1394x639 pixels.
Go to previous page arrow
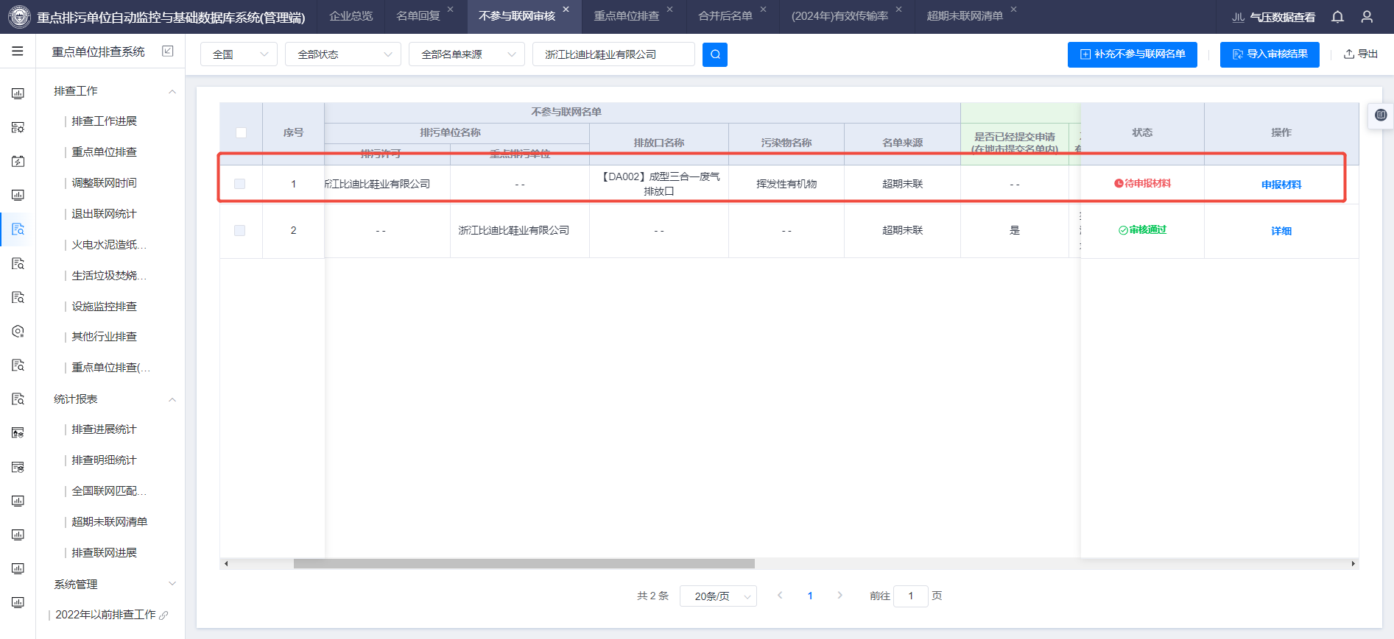[x=780, y=596]
